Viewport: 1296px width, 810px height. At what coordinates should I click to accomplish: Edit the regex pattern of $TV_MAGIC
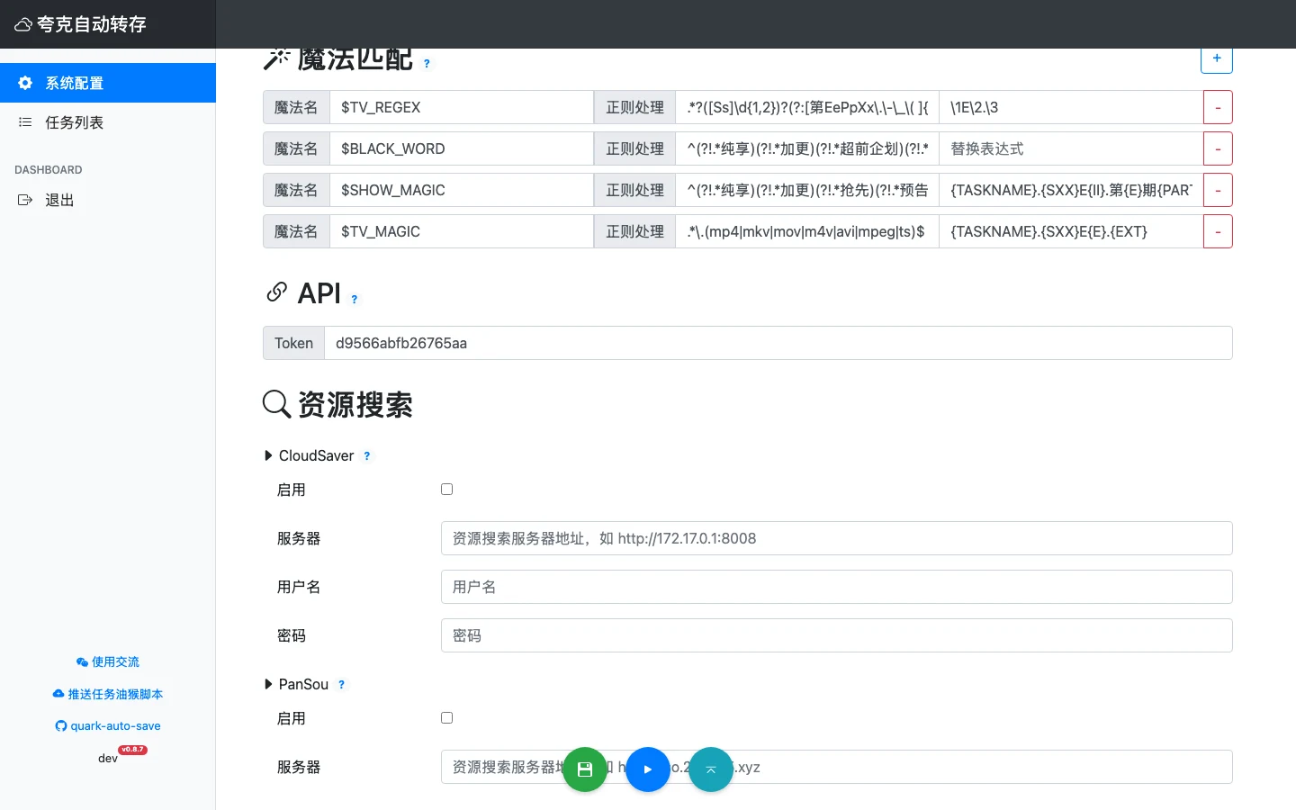coord(807,231)
